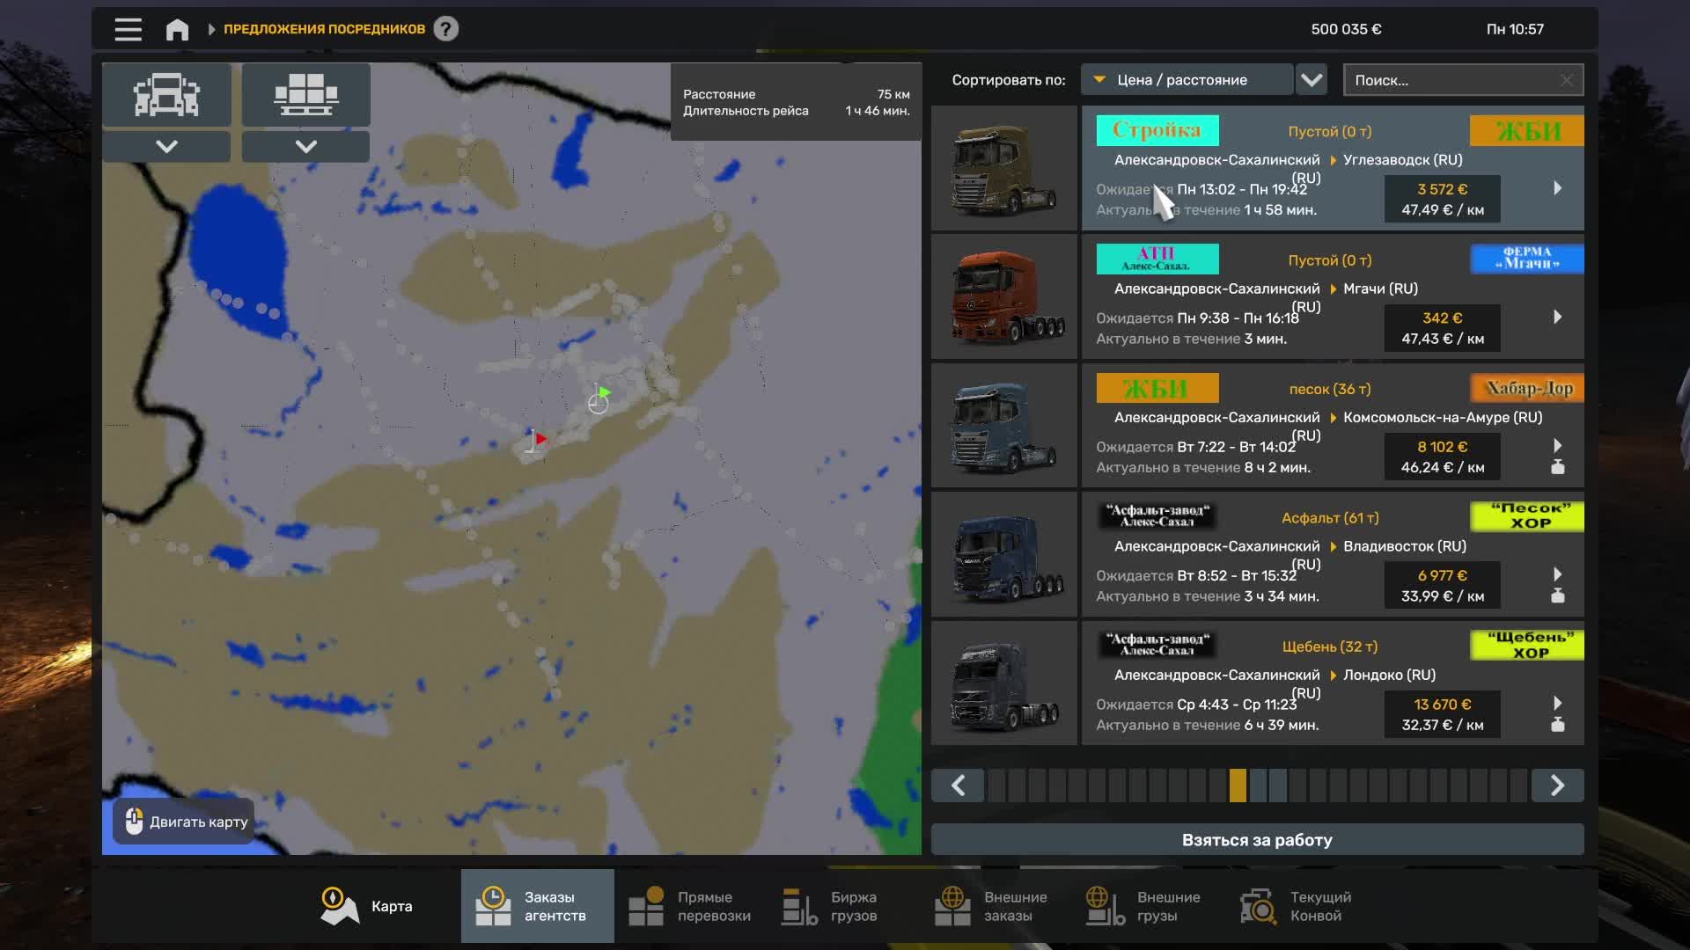Select price 6 977 € offer
Viewport: 1690px width, 950px height.
[1442, 586]
